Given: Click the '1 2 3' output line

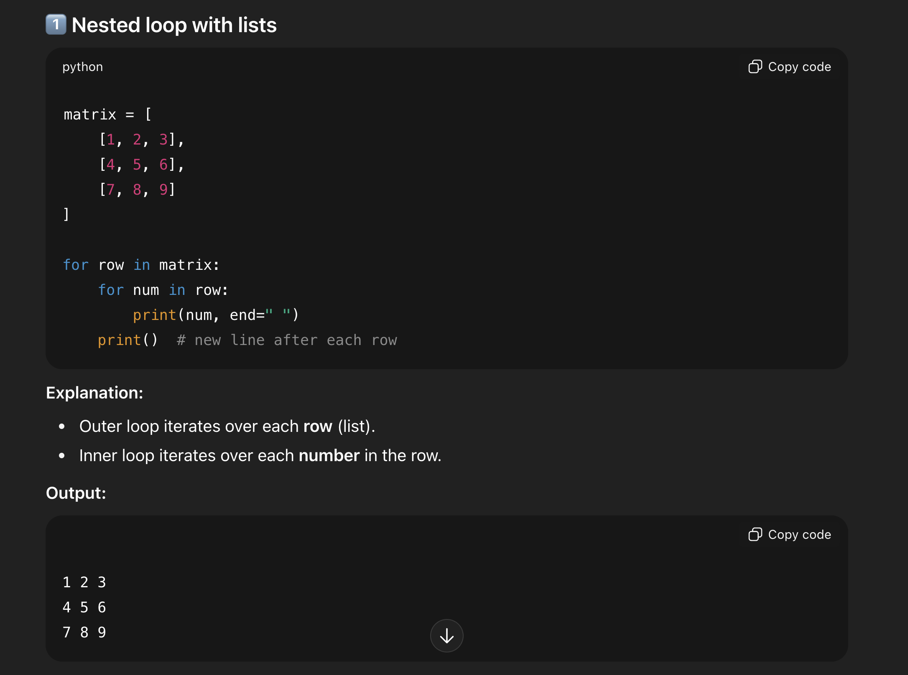Looking at the screenshot, I should coord(84,582).
